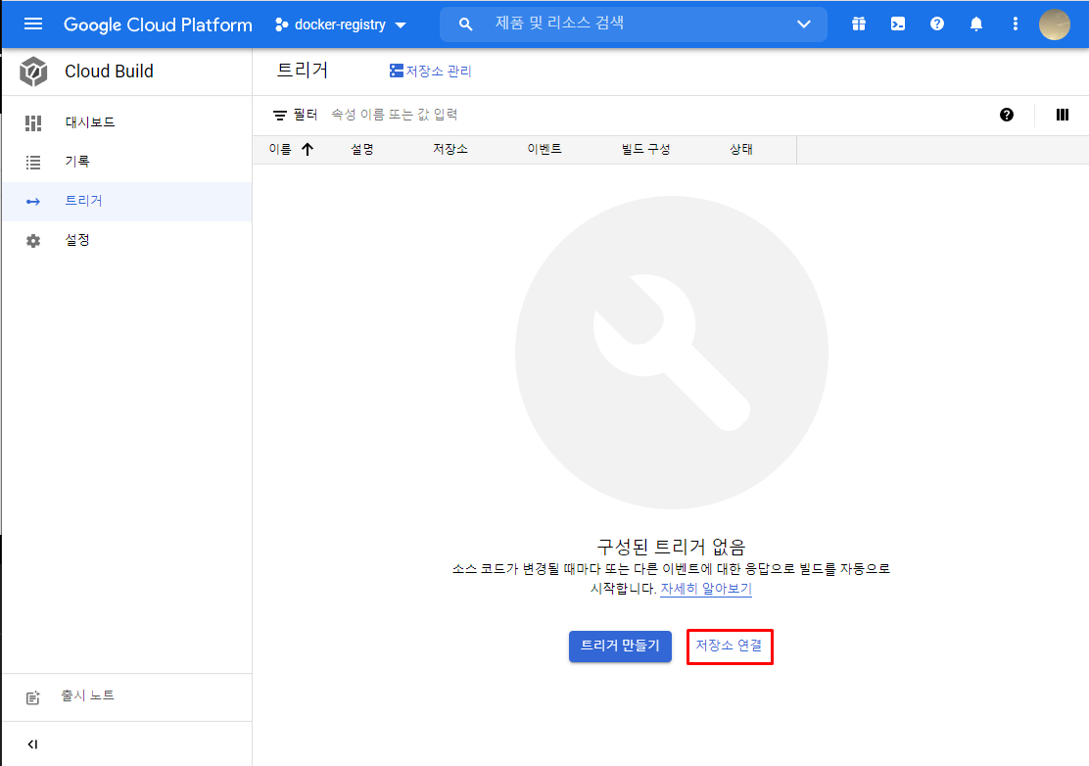This screenshot has width=1089, height=766.
Task: Click the filter icon labeled 필터
Action: (x=279, y=116)
